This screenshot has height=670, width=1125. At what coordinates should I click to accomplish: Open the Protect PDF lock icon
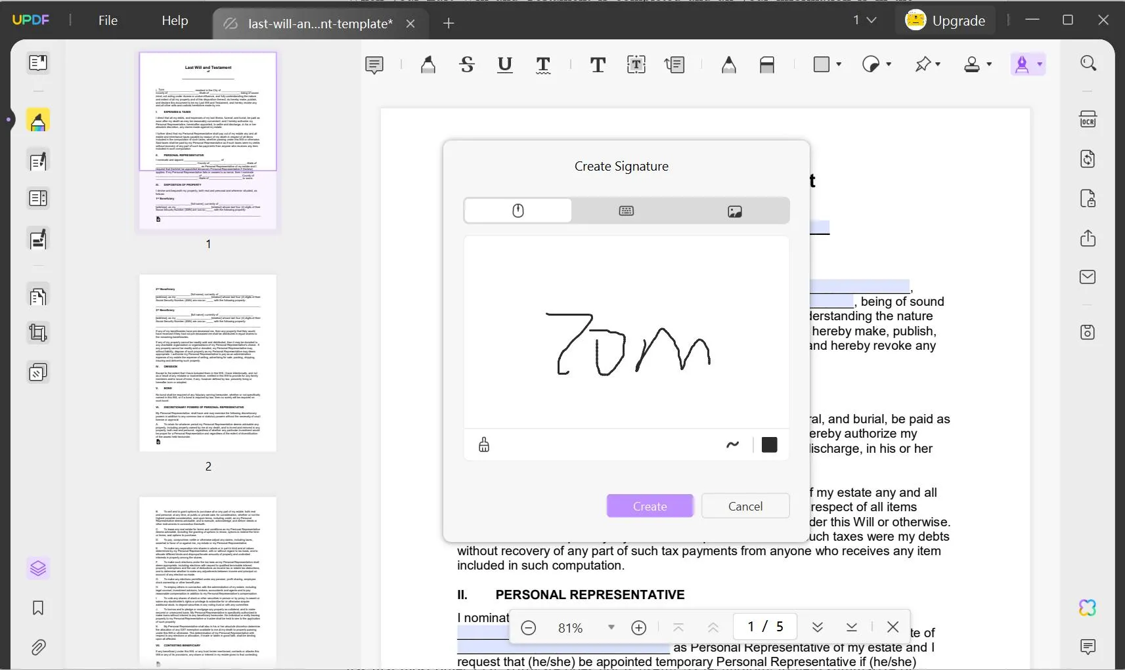click(x=1088, y=198)
